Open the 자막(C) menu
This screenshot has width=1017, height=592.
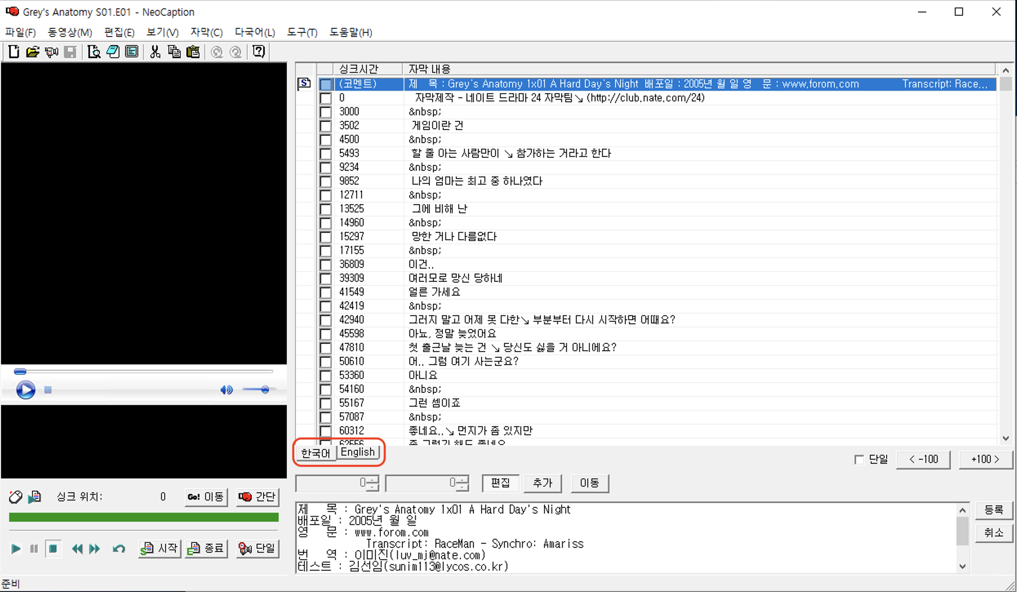point(206,32)
